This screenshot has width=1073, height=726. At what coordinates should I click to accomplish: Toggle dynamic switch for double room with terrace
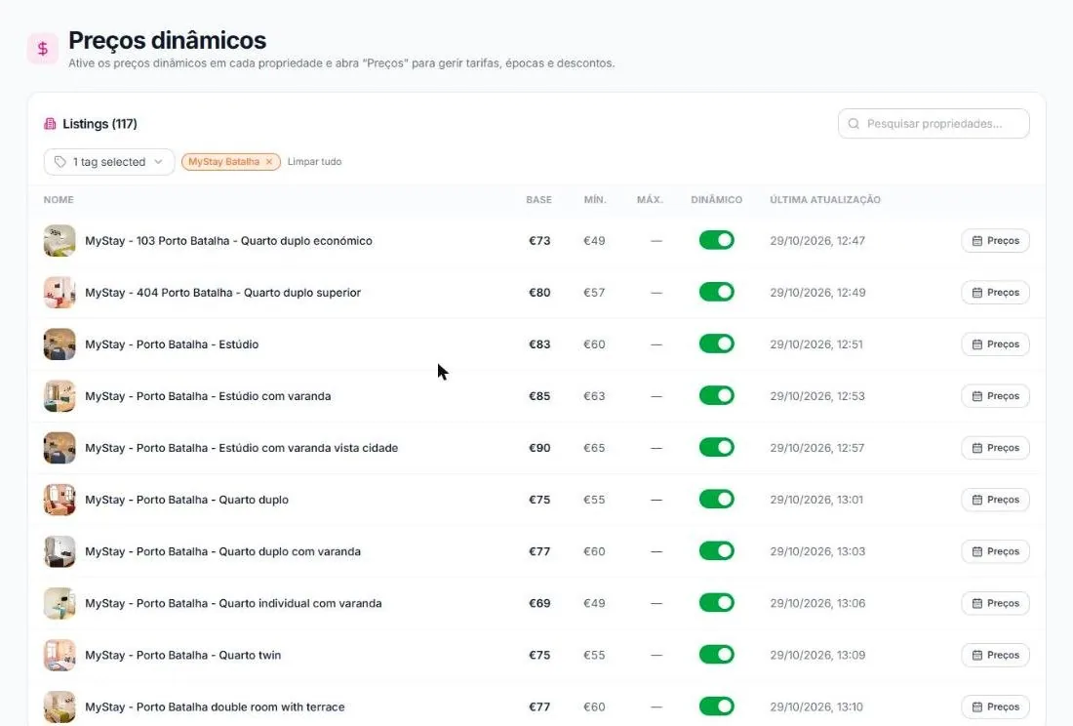[717, 706]
